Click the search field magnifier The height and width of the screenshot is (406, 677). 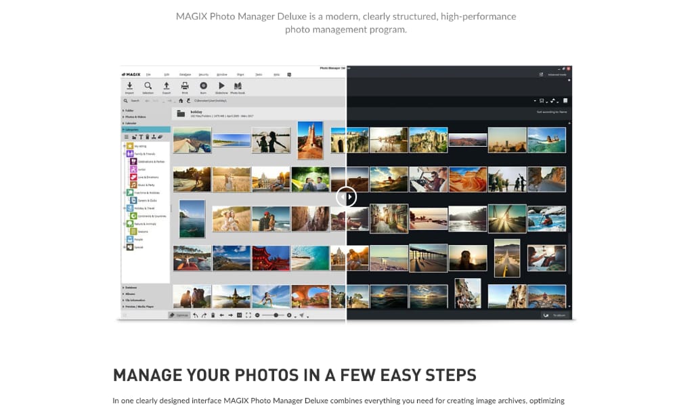[x=126, y=101]
